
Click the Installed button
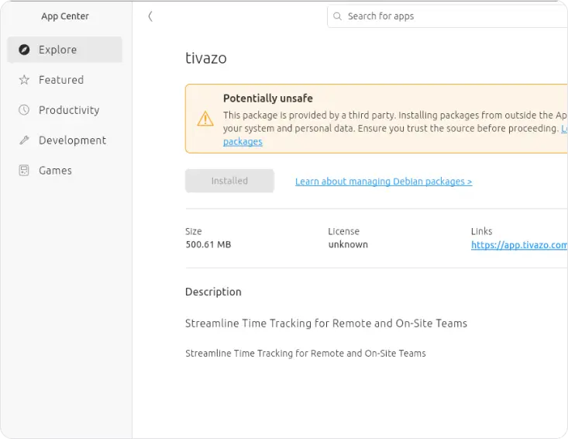pyautogui.click(x=229, y=181)
